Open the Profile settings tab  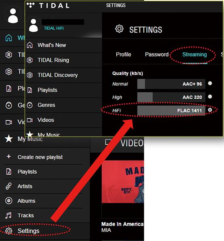123,54
